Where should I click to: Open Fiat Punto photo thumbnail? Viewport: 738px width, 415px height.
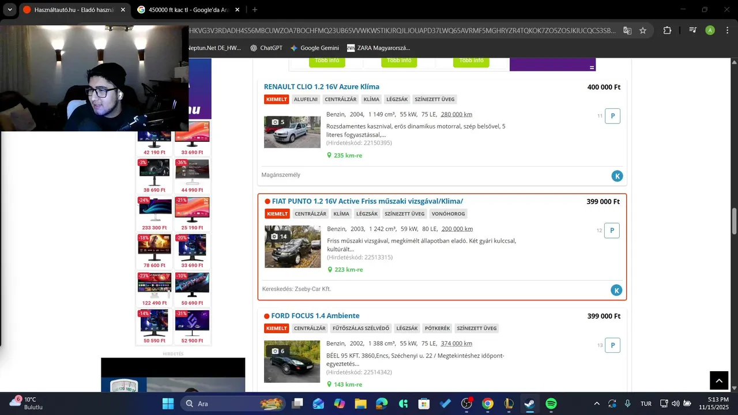pyautogui.click(x=293, y=247)
